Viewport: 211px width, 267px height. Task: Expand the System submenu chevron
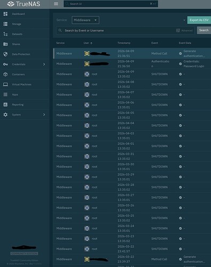coord(44,115)
